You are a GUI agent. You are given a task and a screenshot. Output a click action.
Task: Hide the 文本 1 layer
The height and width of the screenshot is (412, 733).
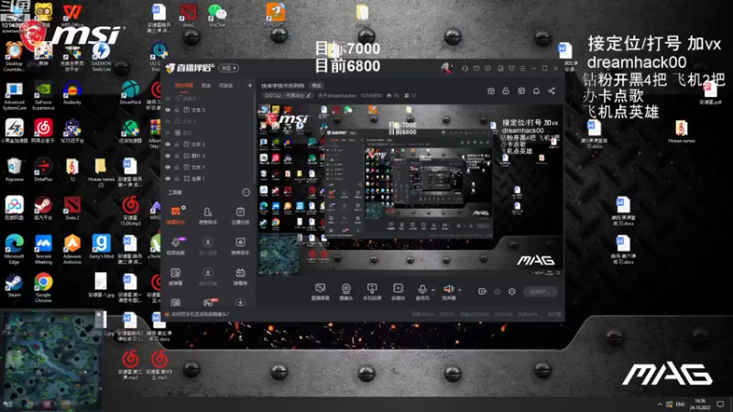(x=168, y=168)
